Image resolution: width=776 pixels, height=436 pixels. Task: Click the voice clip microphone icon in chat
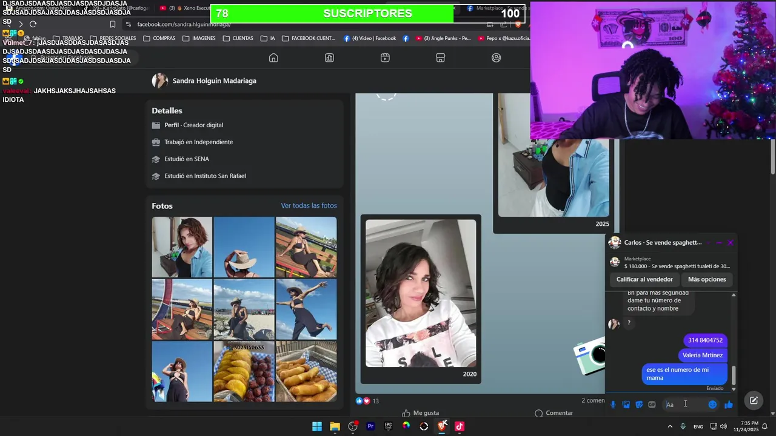(613, 405)
